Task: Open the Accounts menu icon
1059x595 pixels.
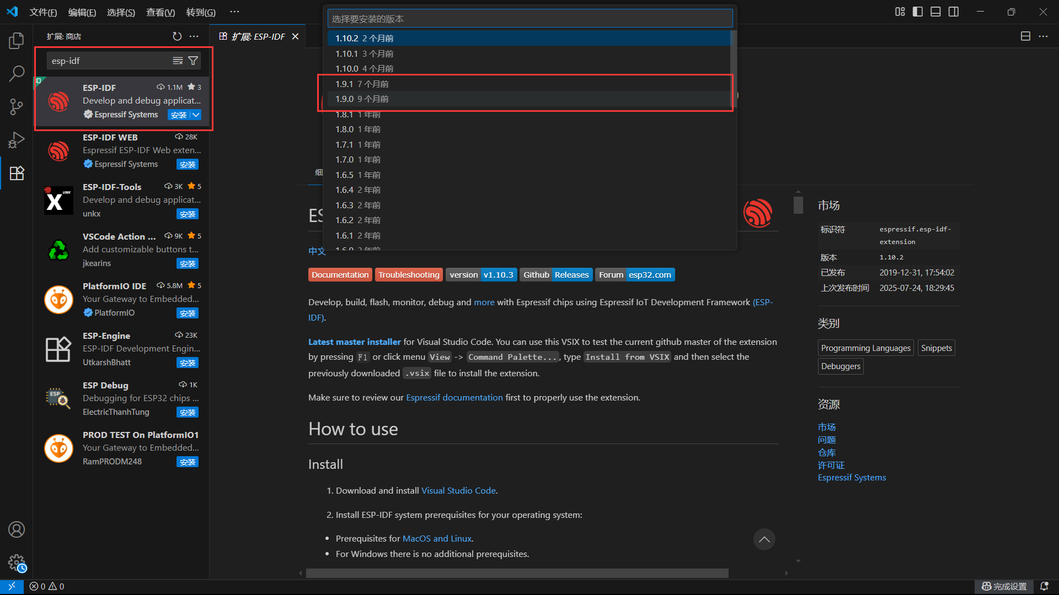Action: (17, 529)
